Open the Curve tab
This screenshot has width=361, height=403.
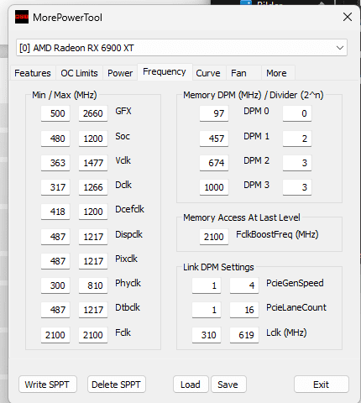[x=208, y=73]
